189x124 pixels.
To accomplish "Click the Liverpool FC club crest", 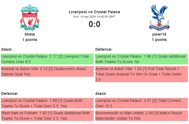I will tap(30, 17).
